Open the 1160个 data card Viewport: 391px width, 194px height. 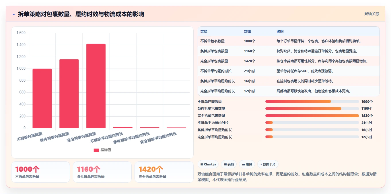102,172
